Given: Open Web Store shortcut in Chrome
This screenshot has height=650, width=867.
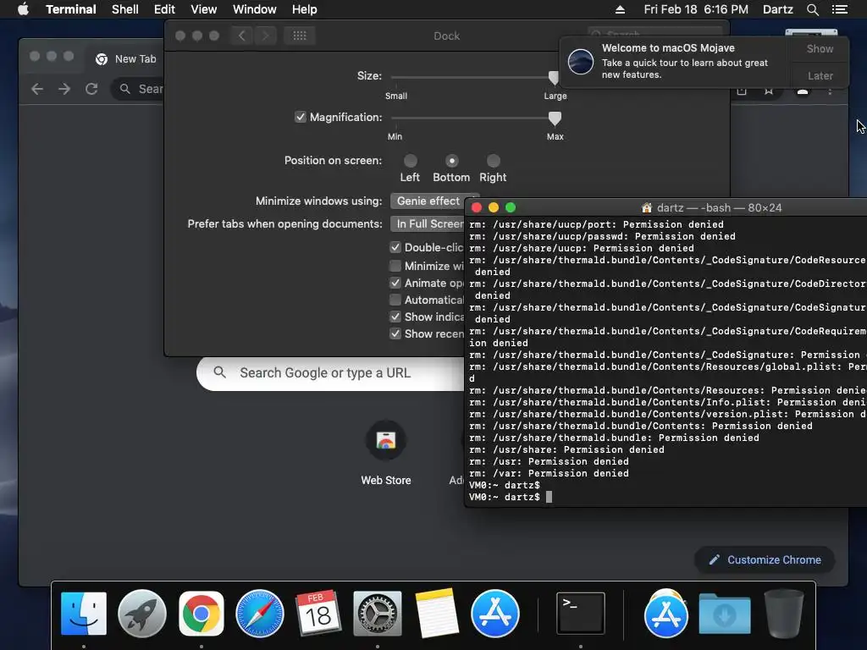Looking at the screenshot, I should [x=386, y=454].
